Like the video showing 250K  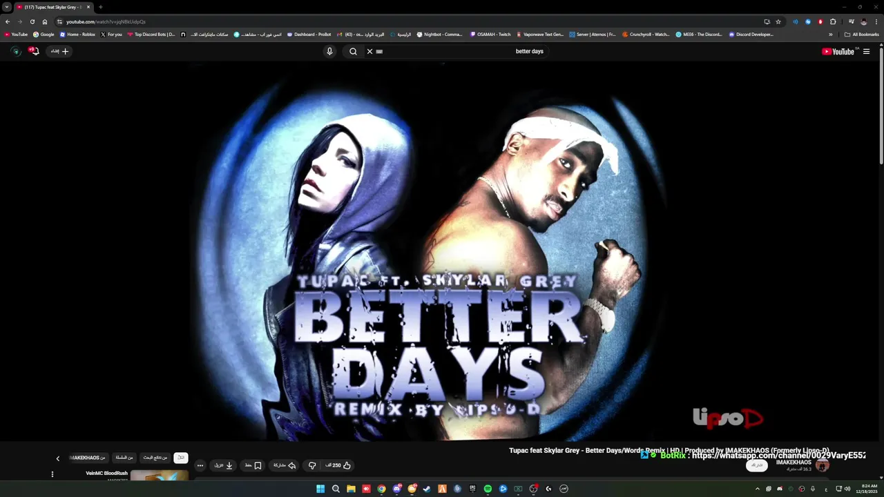[338, 465]
